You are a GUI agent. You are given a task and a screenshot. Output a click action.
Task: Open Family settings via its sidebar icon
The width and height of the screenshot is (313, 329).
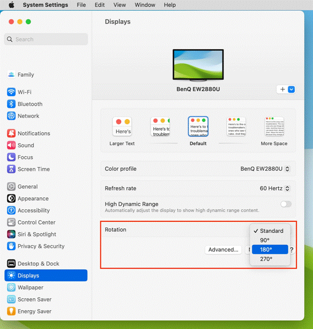11,74
